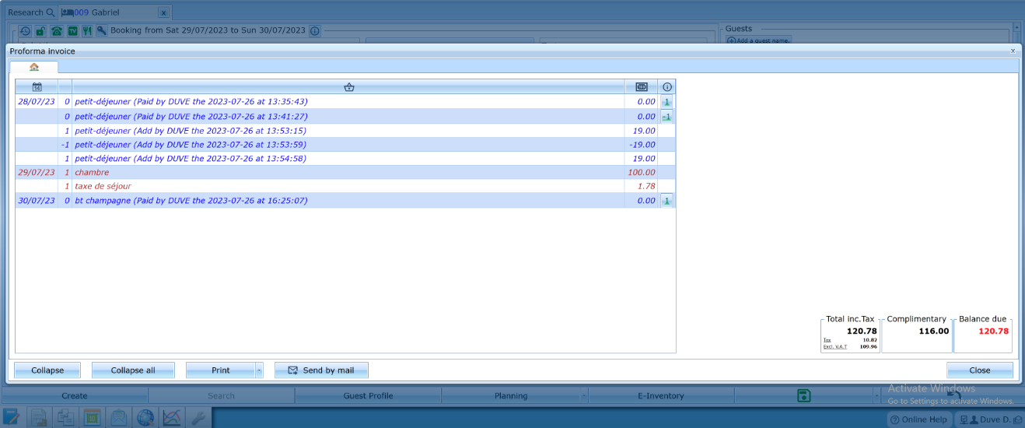Click the booking info icon after dates
This screenshot has width=1025, height=428.
(315, 31)
